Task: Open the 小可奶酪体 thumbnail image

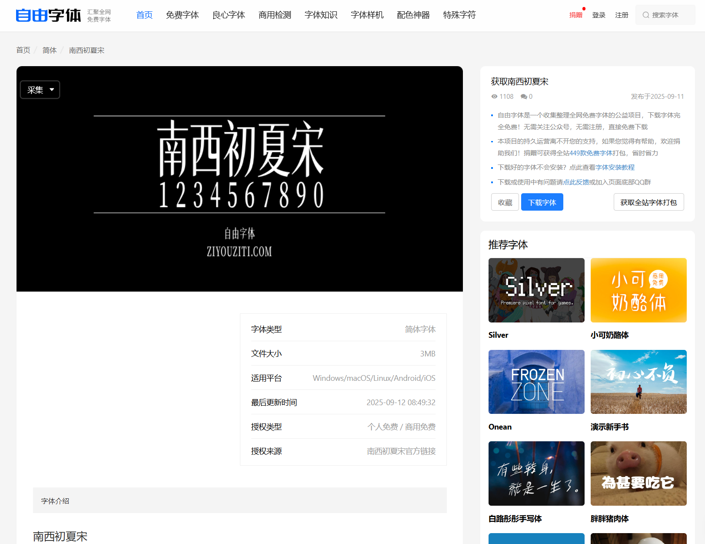Action: (638, 290)
